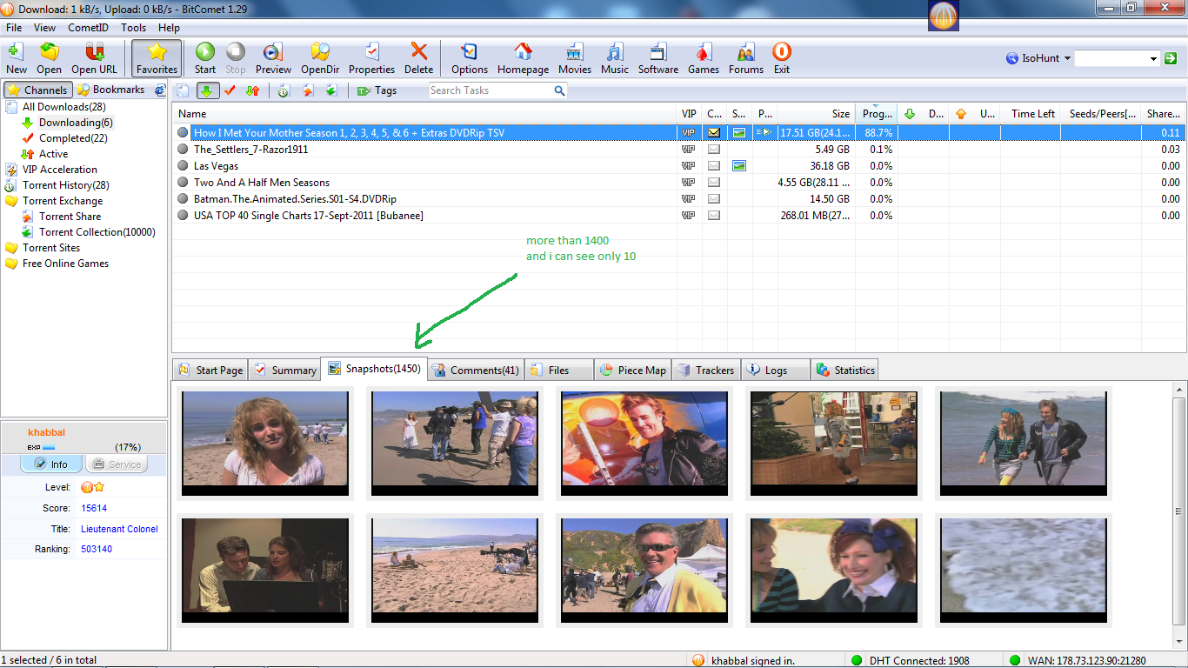Open the Options toolbar icon

tap(470, 58)
